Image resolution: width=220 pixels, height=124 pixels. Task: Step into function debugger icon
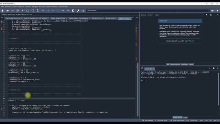(53, 11)
